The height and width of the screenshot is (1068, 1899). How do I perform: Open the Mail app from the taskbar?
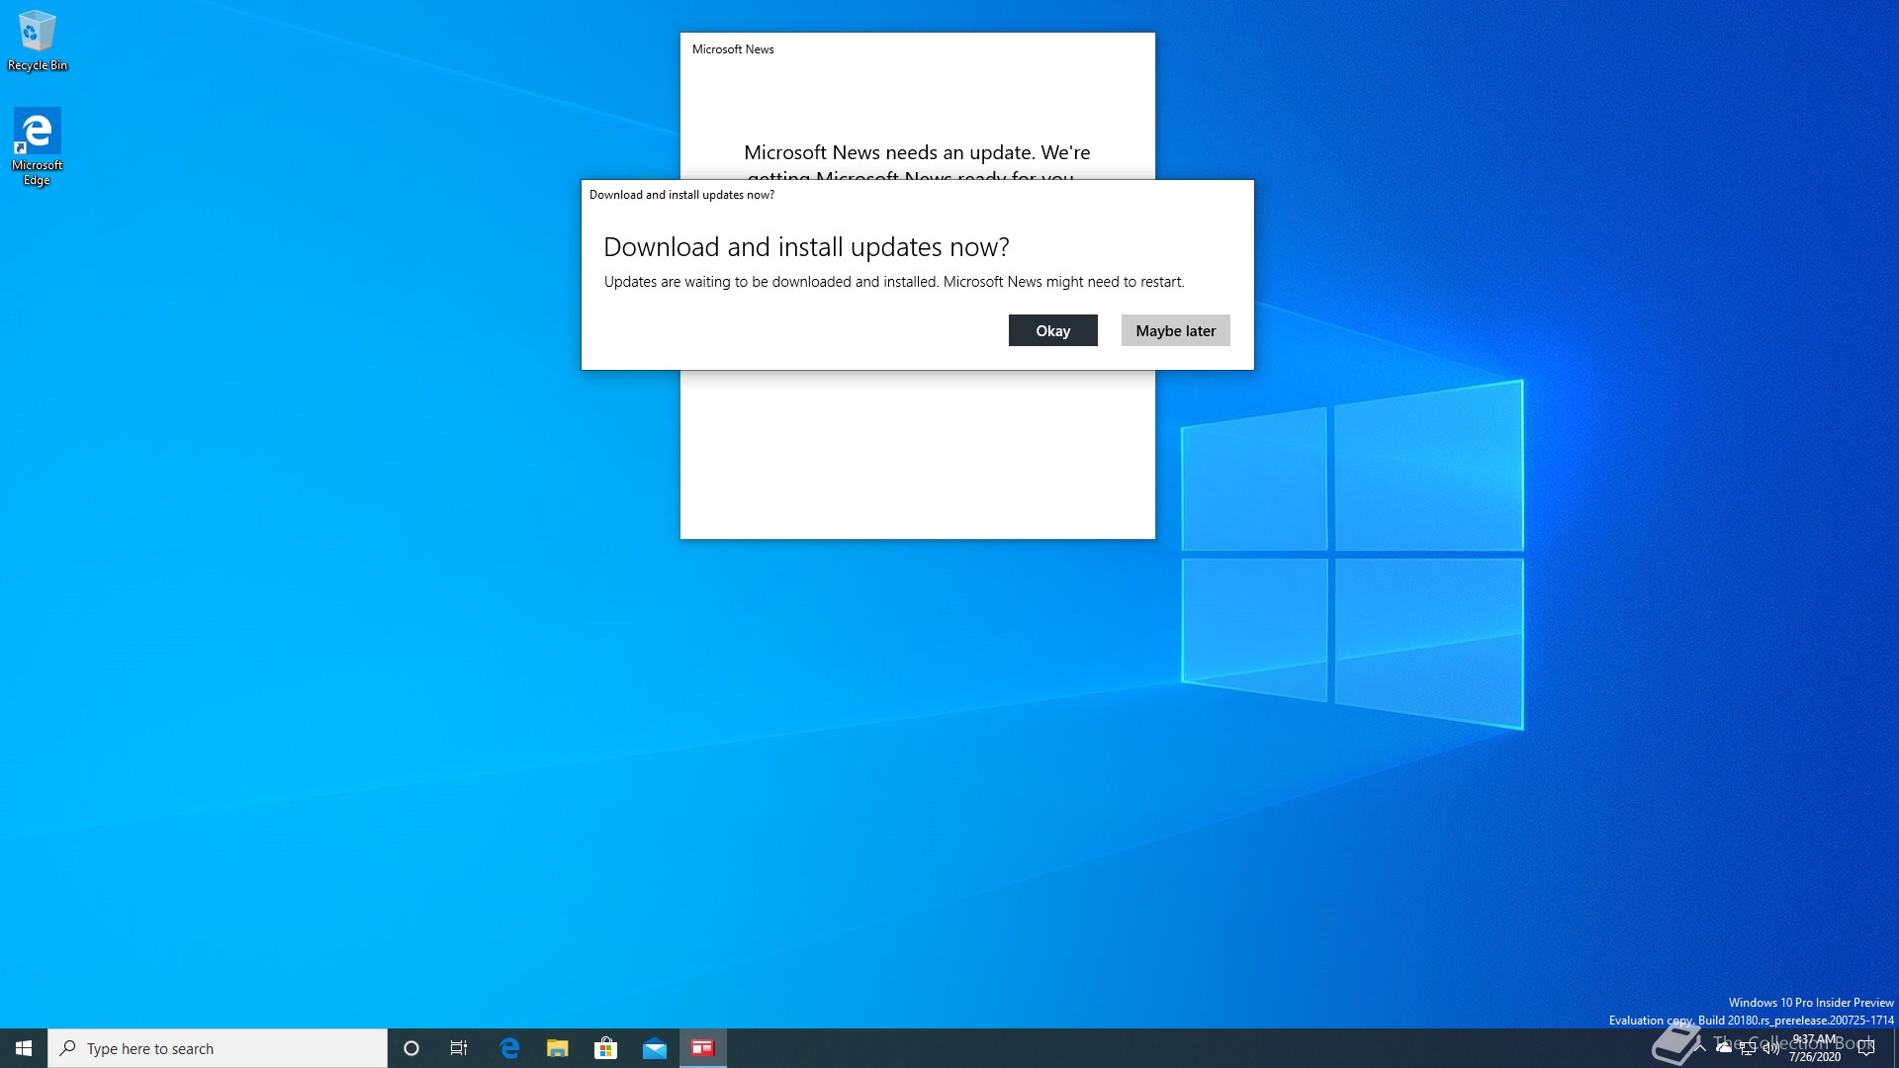pyautogui.click(x=654, y=1048)
